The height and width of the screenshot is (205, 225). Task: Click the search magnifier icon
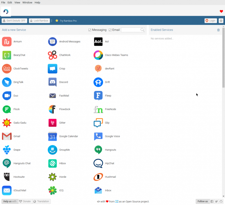142,30
